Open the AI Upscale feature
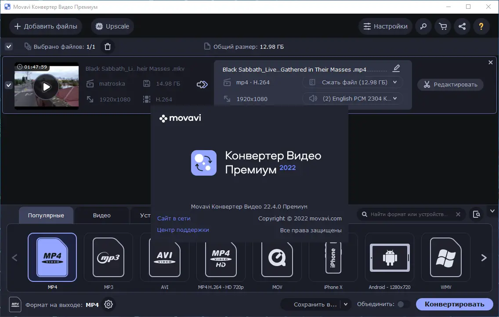This screenshot has width=499, height=317. (x=112, y=26)
